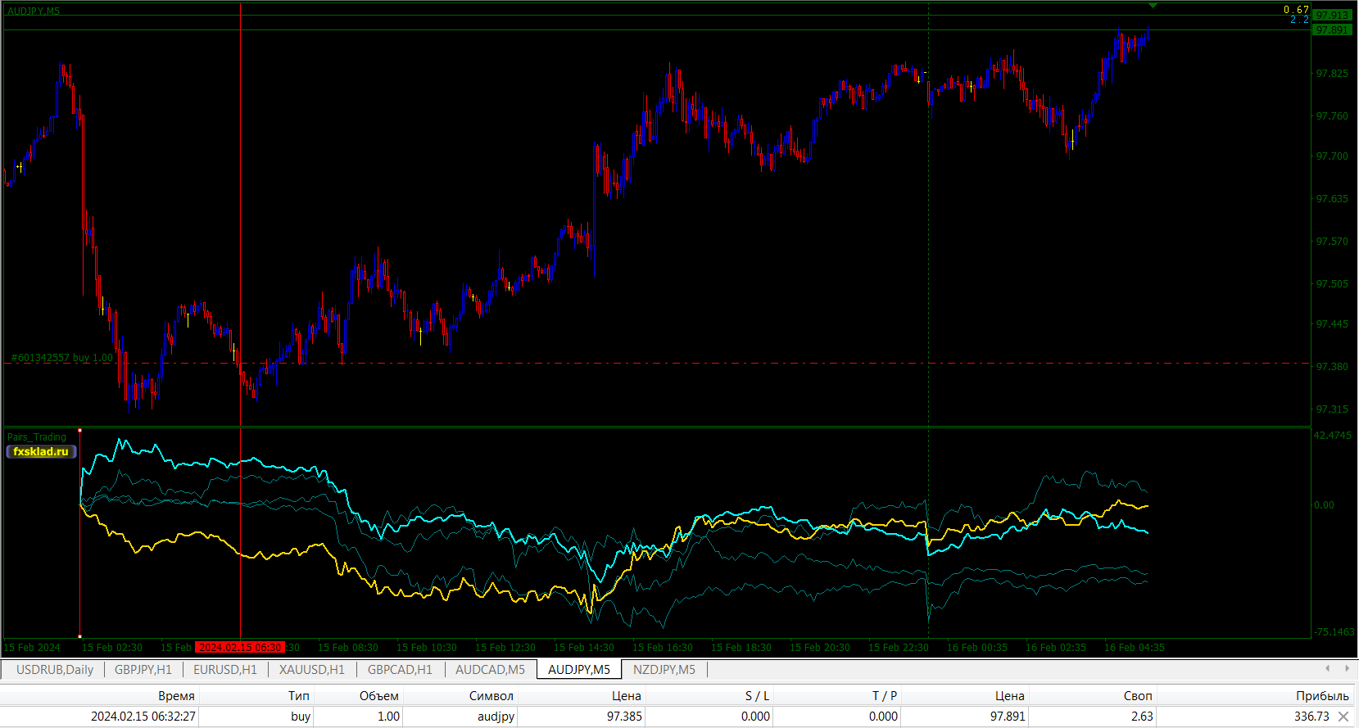Click the 97.913 ask price label
Viewport: 1359px width, 728px height.
coord(1332,15)
